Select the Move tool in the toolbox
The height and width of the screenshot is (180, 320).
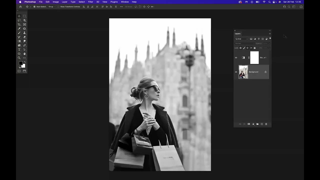[x=19, y=16]
